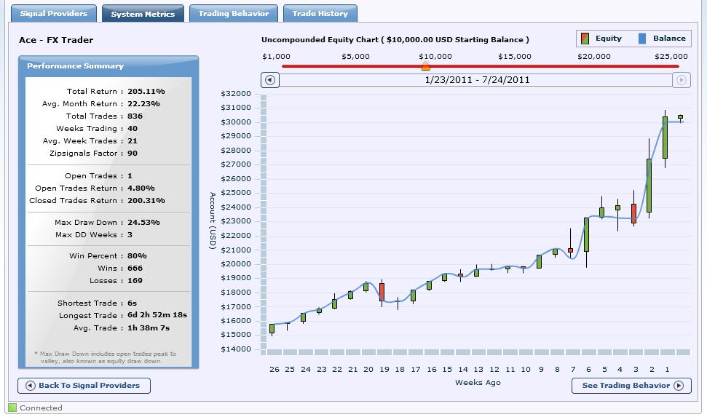Set starting balance at $20,000 on slider

coord(594,66)
